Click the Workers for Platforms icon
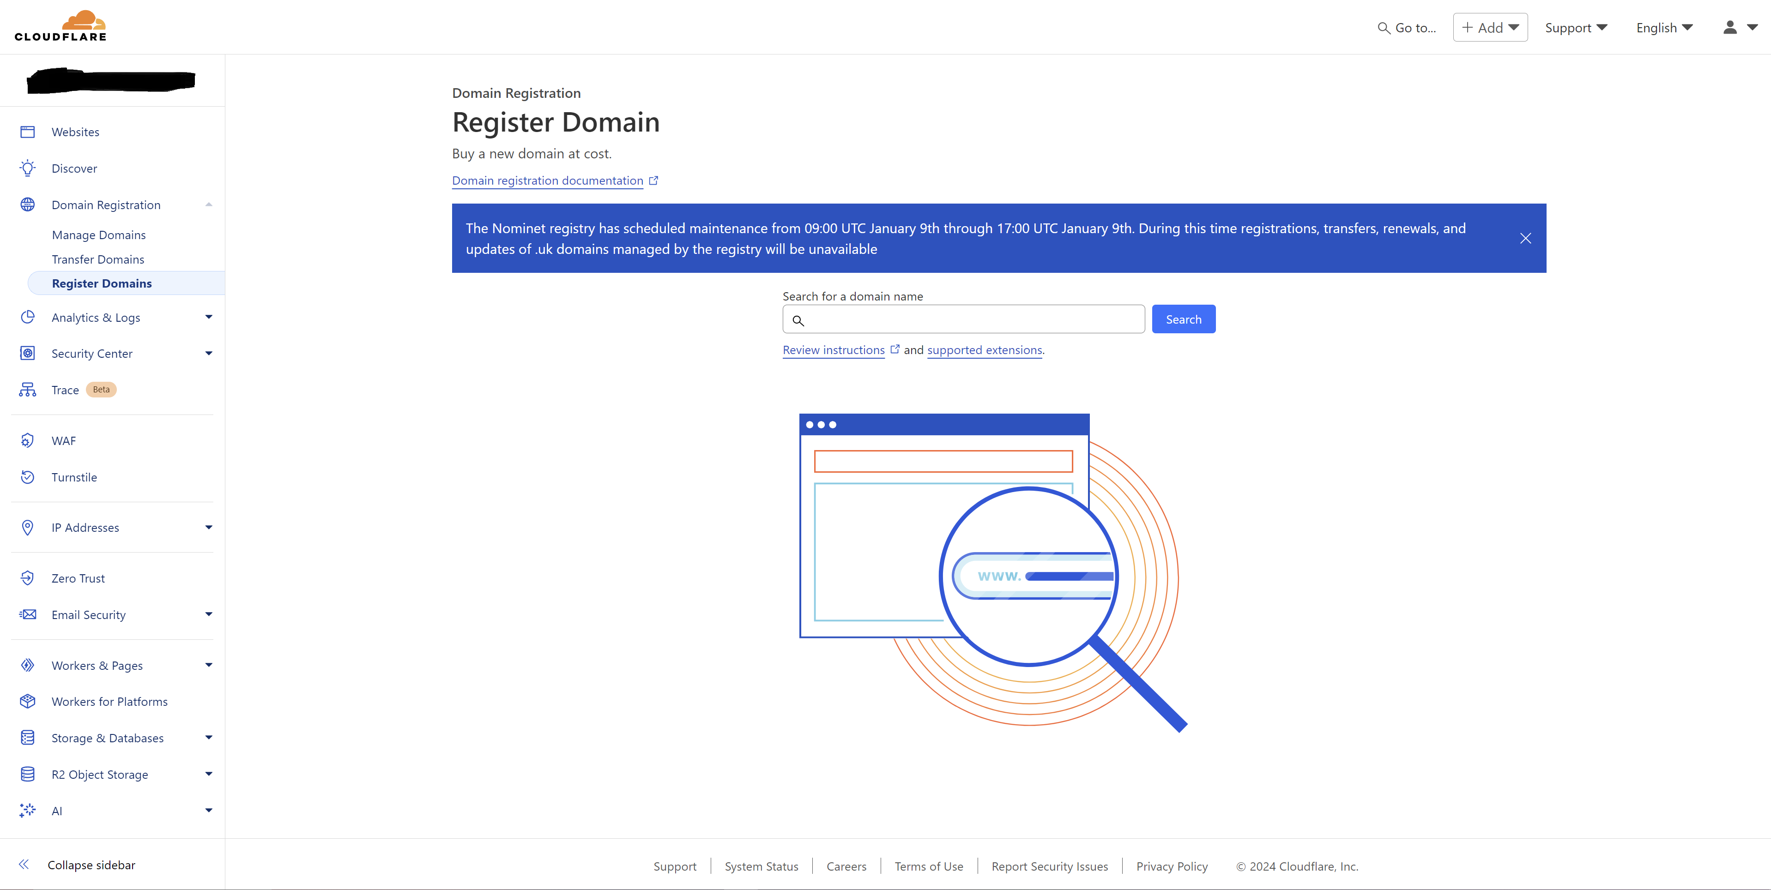Viewport: 1771px width, 890px height. (x=28, y=701)
